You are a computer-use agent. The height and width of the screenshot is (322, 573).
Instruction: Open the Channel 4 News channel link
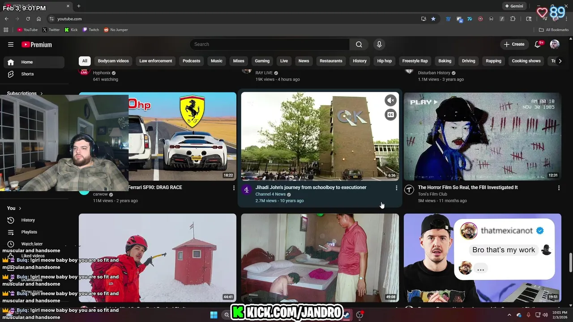click(x=270, y=195)
